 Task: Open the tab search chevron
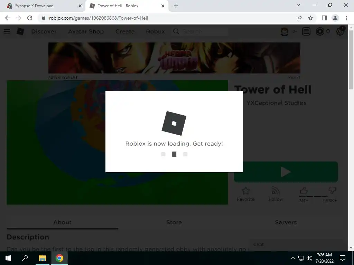coord(298,5)
